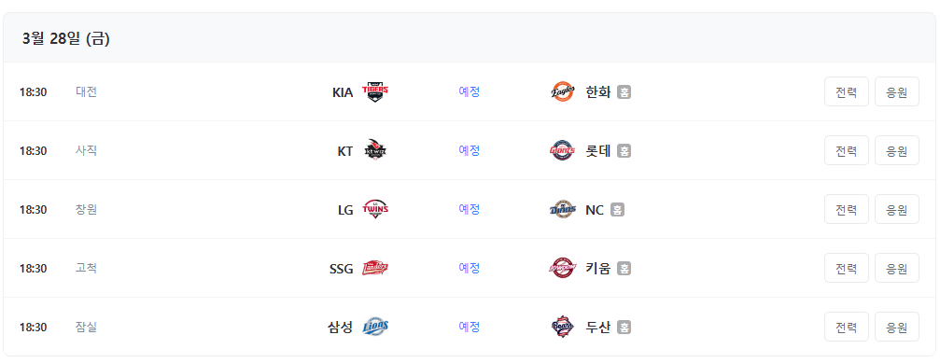This screenshot has width=940, height=363.
Task: Click the KIA Tigers team logo
Action: [376, 91]
